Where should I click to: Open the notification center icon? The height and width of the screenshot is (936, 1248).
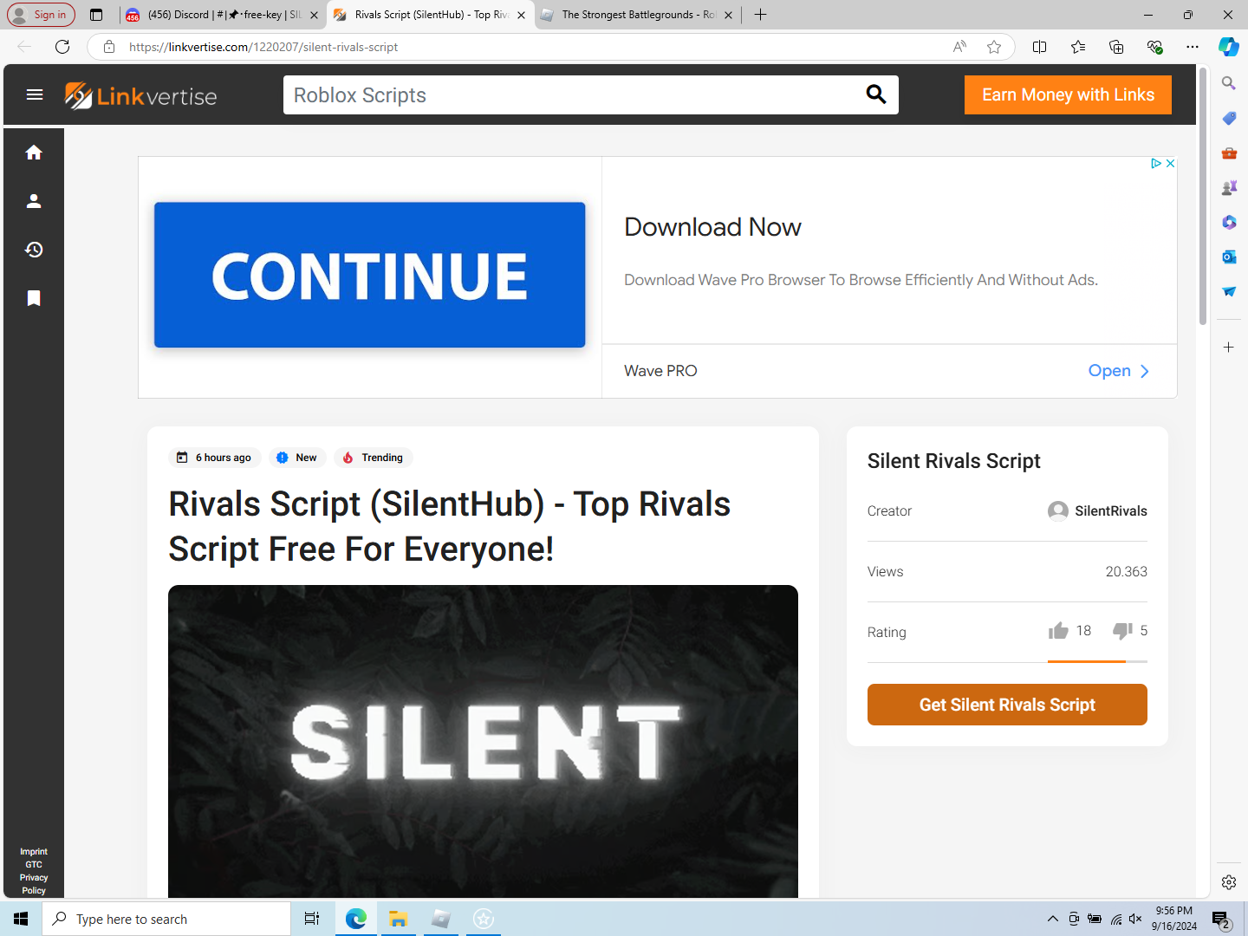coord(1221,919)
